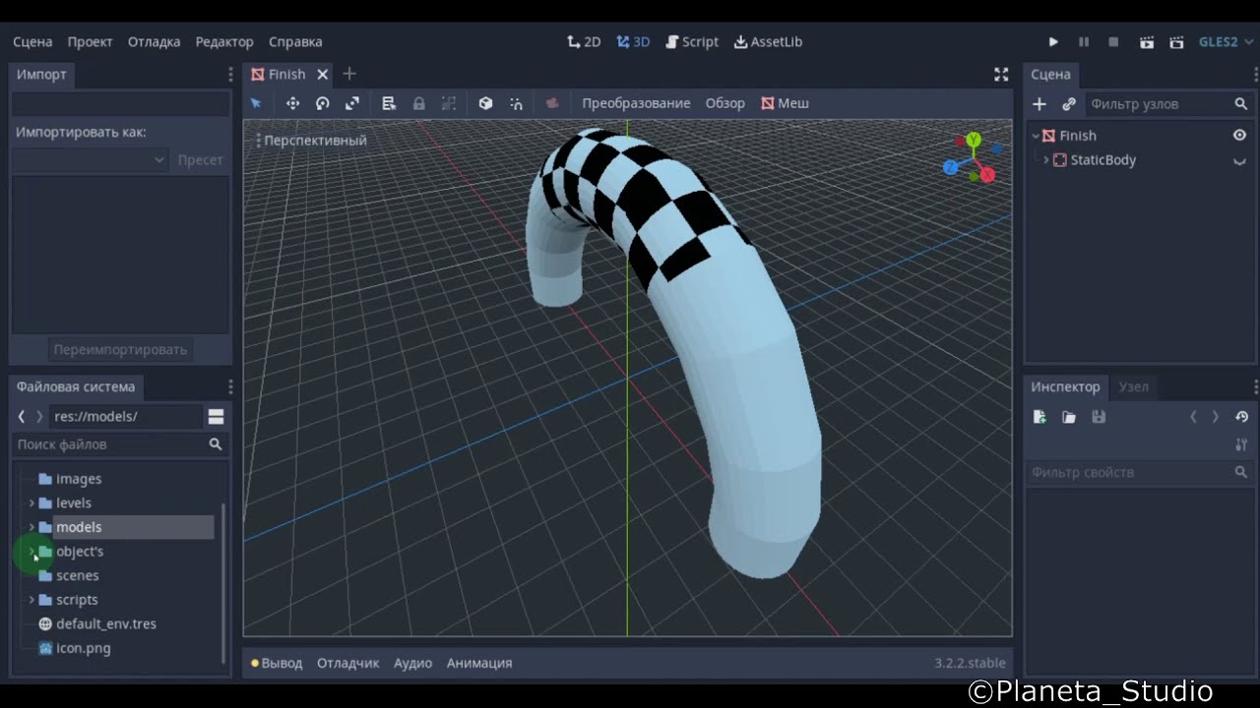1260x708 pixels.
Task: Open the AssetLib workspace
Action: click(x=768, y=42)
